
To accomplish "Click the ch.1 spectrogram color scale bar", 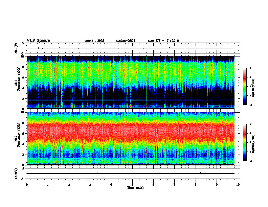I will [245, 87].
